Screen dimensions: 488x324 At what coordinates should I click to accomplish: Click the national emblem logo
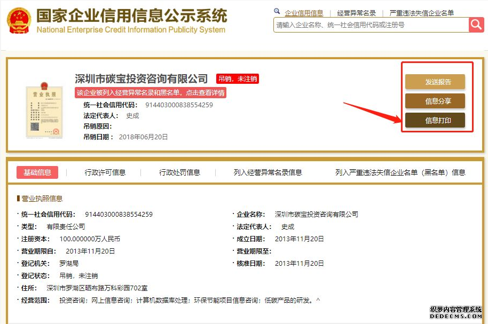19,21
